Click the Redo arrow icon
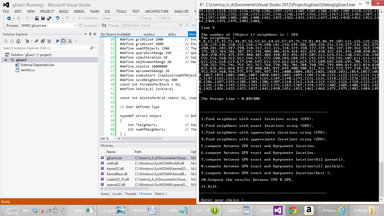This screenshot has height=216, width=384. pyautogui.click(x=67, y=18)
